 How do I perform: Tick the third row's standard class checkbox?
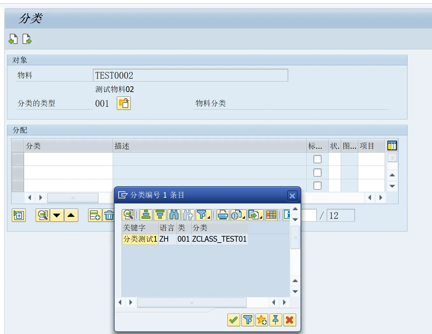pyautogui.click(x=317, y=186)
